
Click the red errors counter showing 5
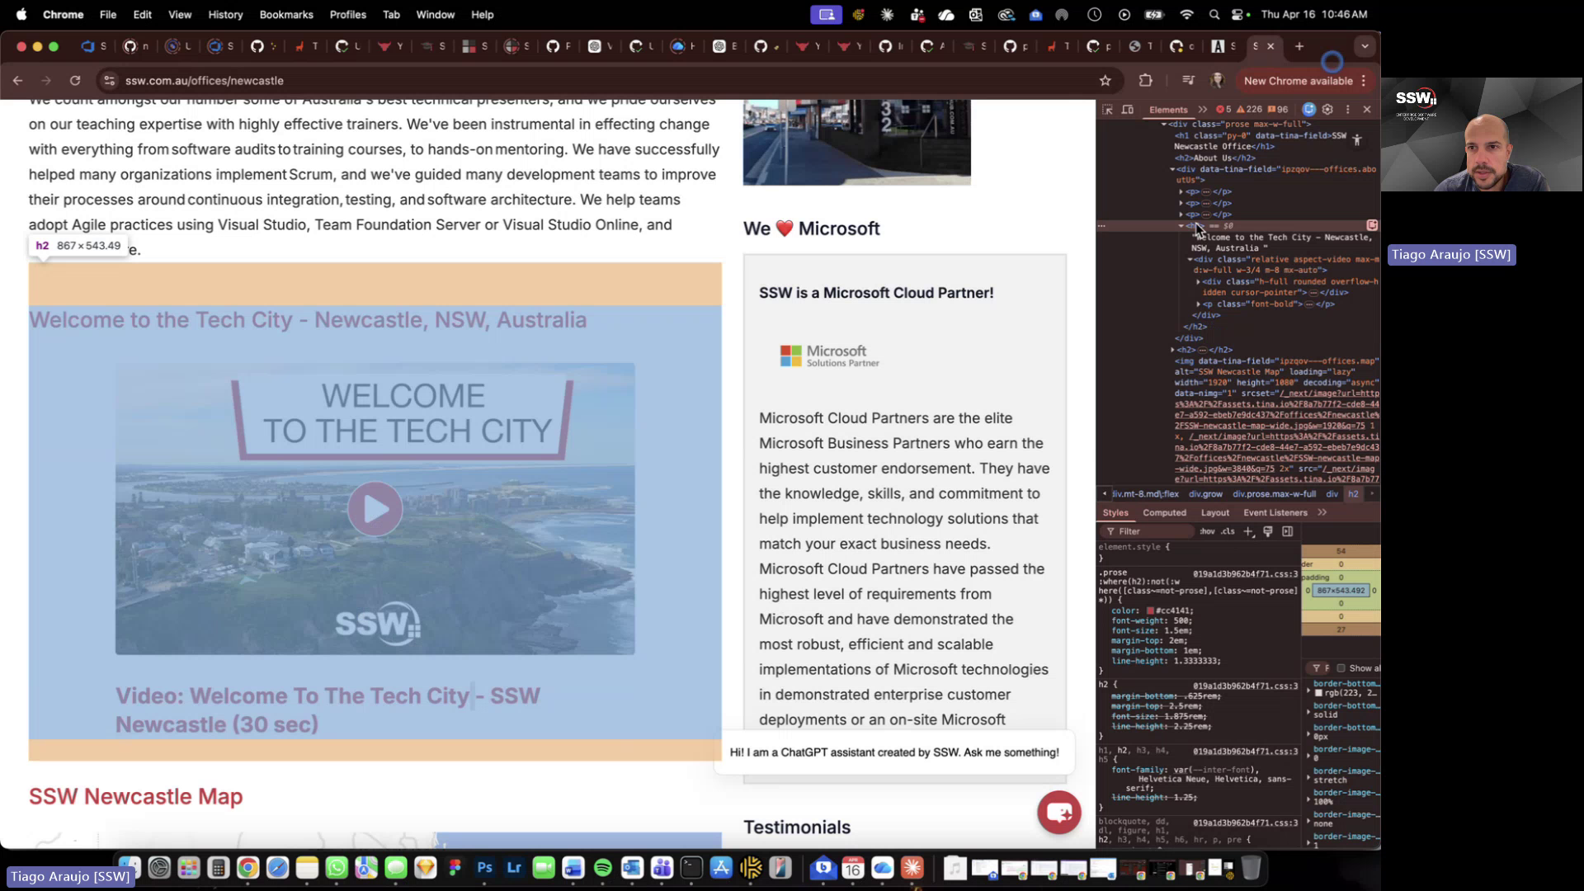(1223, 109)
